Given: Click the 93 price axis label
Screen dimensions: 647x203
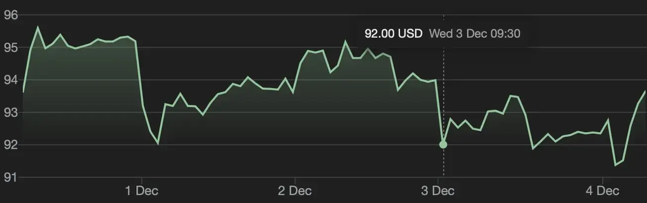Looking at the screenshot, I should (11, 113).
